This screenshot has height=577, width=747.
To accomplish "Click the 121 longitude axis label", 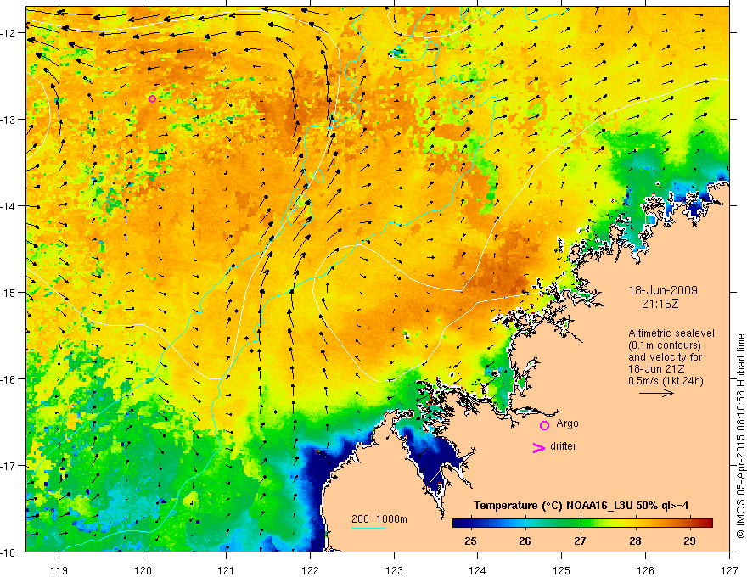I will [227, 570].
